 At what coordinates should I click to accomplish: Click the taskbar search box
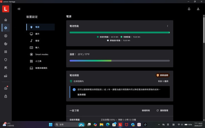coord(70,125)
